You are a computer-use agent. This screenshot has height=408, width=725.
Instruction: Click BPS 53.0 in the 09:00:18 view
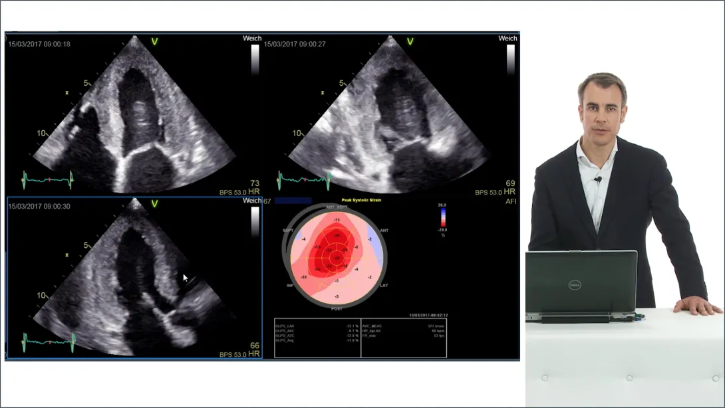[x=233, y=192]
